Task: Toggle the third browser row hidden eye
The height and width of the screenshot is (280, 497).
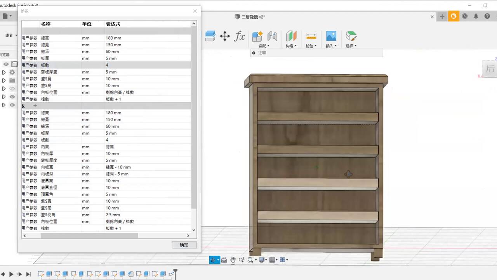Action: pyautogui.click(x=12, y=89)
